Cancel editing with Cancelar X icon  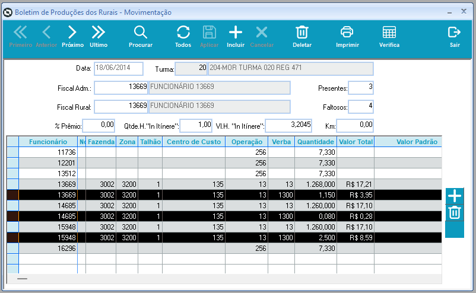pos(262,36)
